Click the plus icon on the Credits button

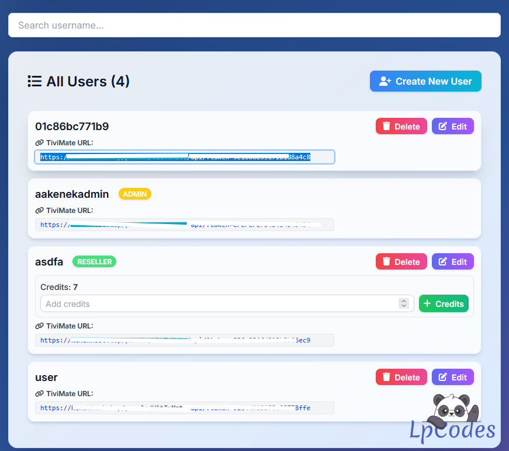click(x=427, y=304)
